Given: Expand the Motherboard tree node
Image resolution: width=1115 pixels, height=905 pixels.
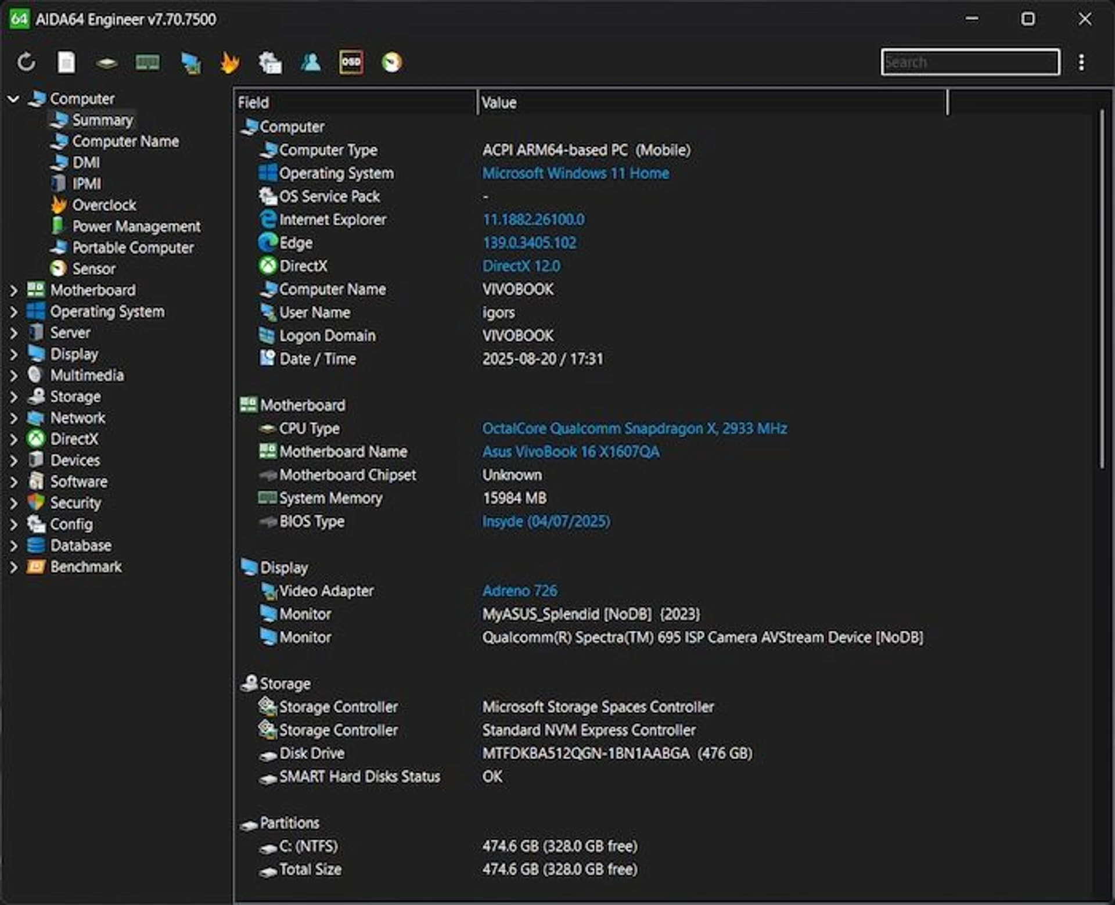Looking at the screenshot, I should coord(13,290).
